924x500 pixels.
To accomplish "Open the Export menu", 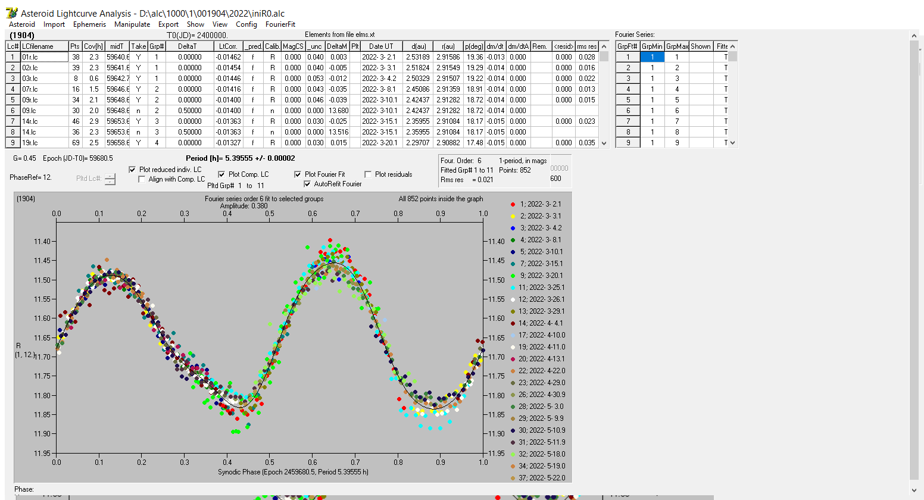I will click(168, 24).
